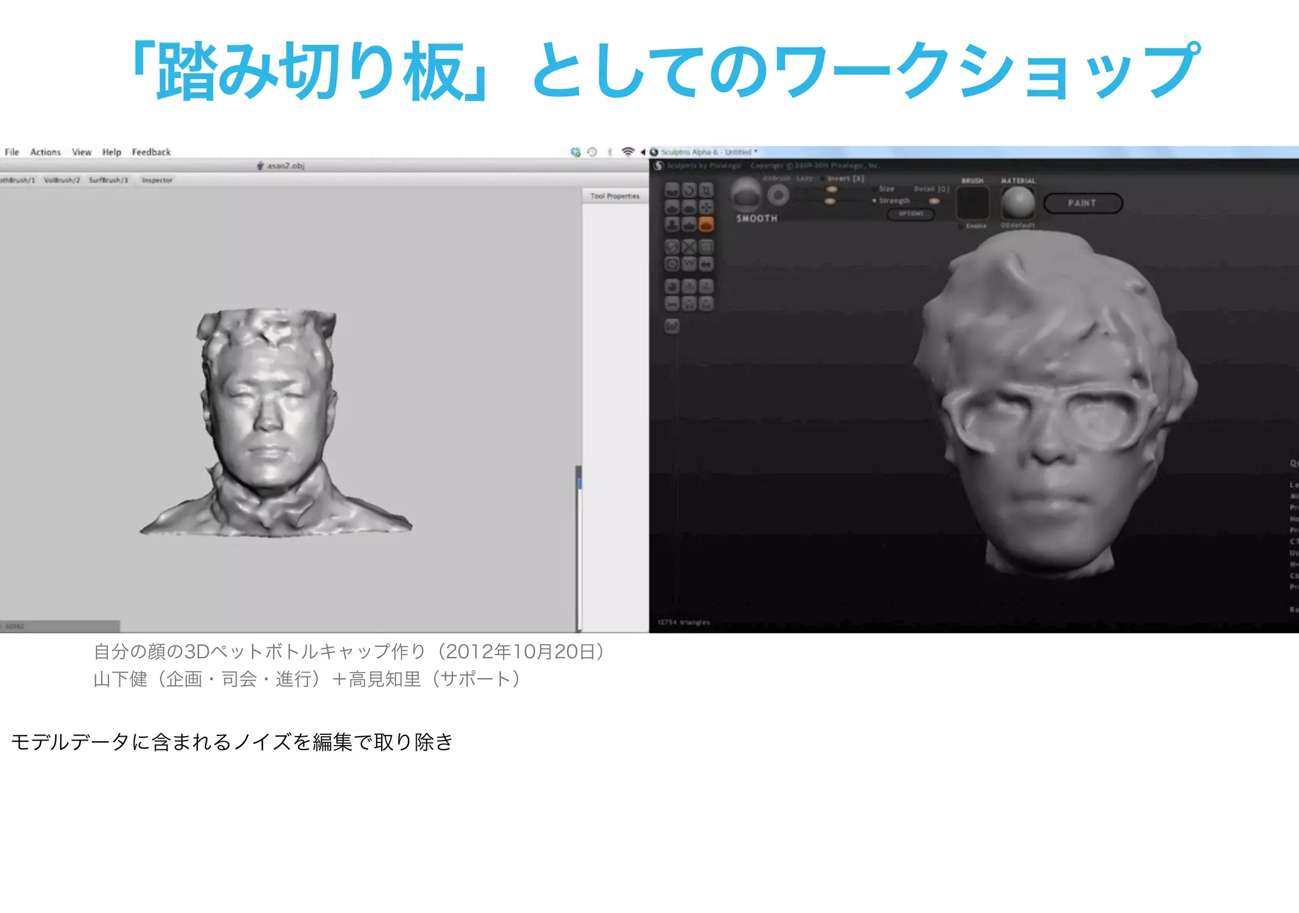This screenshot has width=1299, height=913.
Task: Click the Export icon in Sculptris
Action: coord(706,287)
